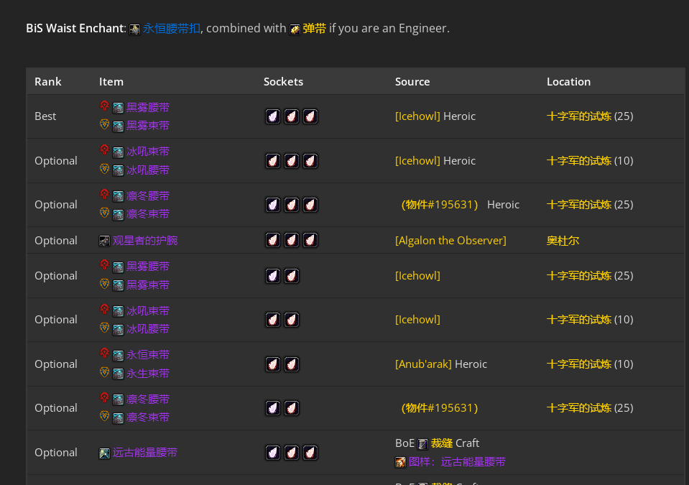Open the 远古能量腰带 item link

coord(145,453)
